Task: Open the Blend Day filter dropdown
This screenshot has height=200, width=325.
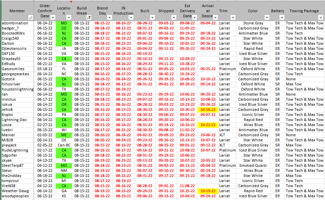Action: pyautogui.click(x=109, y=17)
